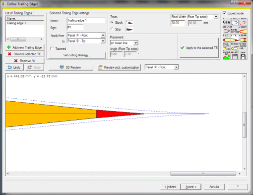253x195 pixels.
Task: Click the Avanti next button
Action: coord(191,187)
